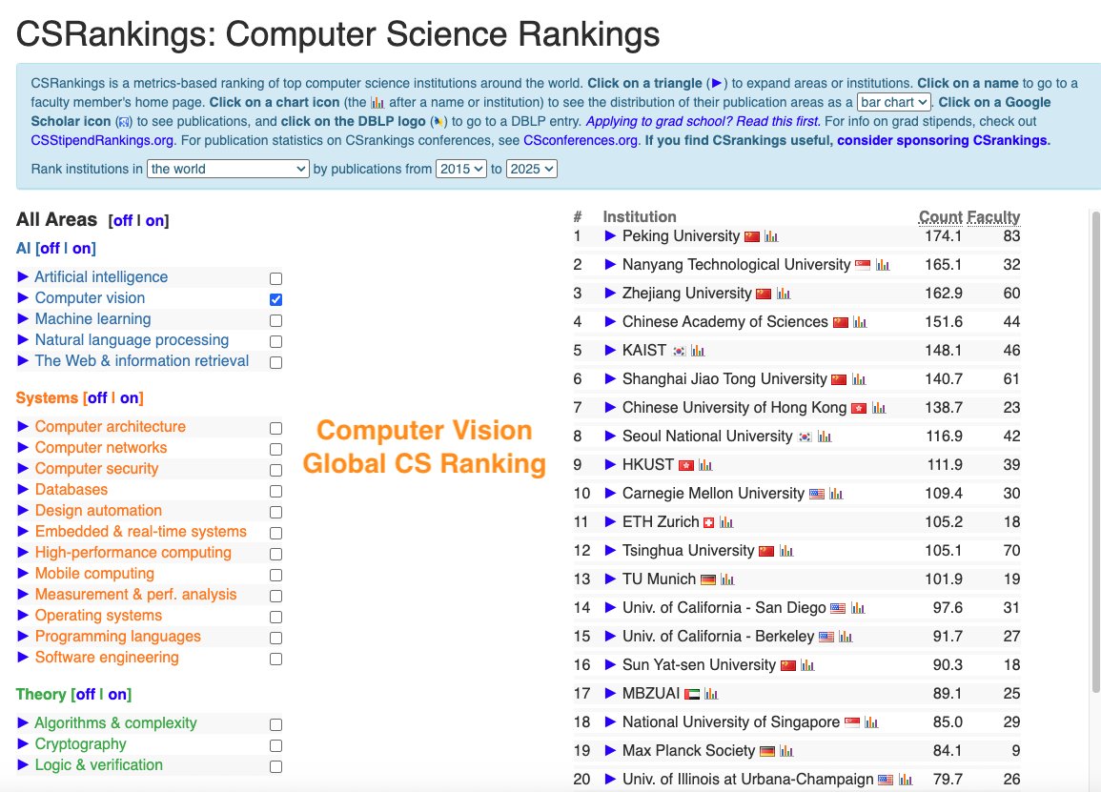Click the UAE flag next to MBZUAI
The image size is (1101, 792).
click(692, 695)
